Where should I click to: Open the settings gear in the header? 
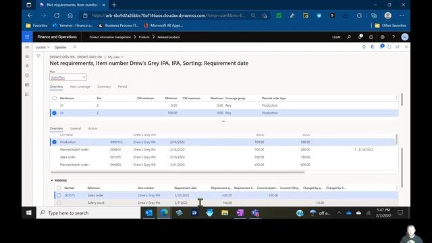click(x=383, y=37)
